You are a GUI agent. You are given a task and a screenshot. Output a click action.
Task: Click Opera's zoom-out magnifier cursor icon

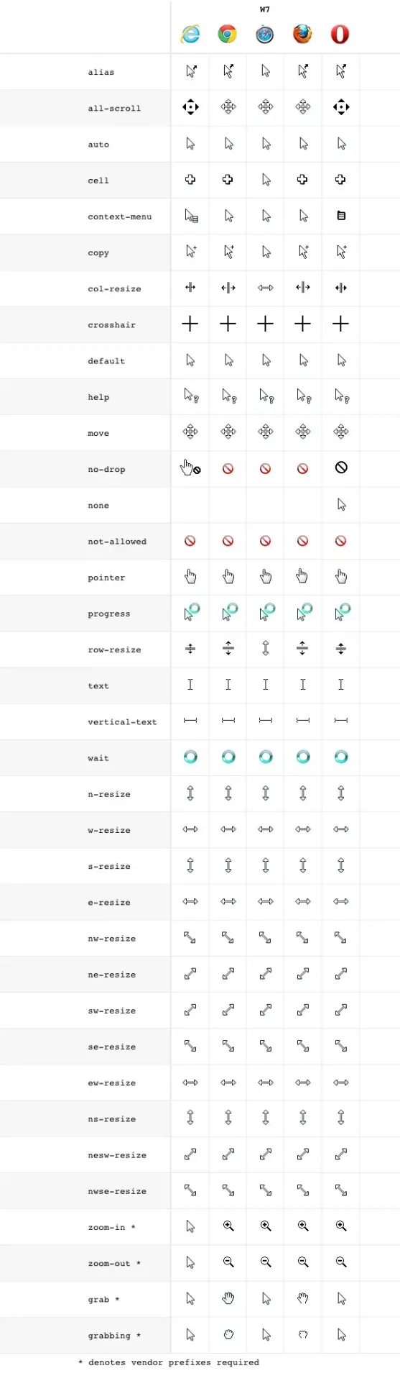click(x=341, y=1262)
